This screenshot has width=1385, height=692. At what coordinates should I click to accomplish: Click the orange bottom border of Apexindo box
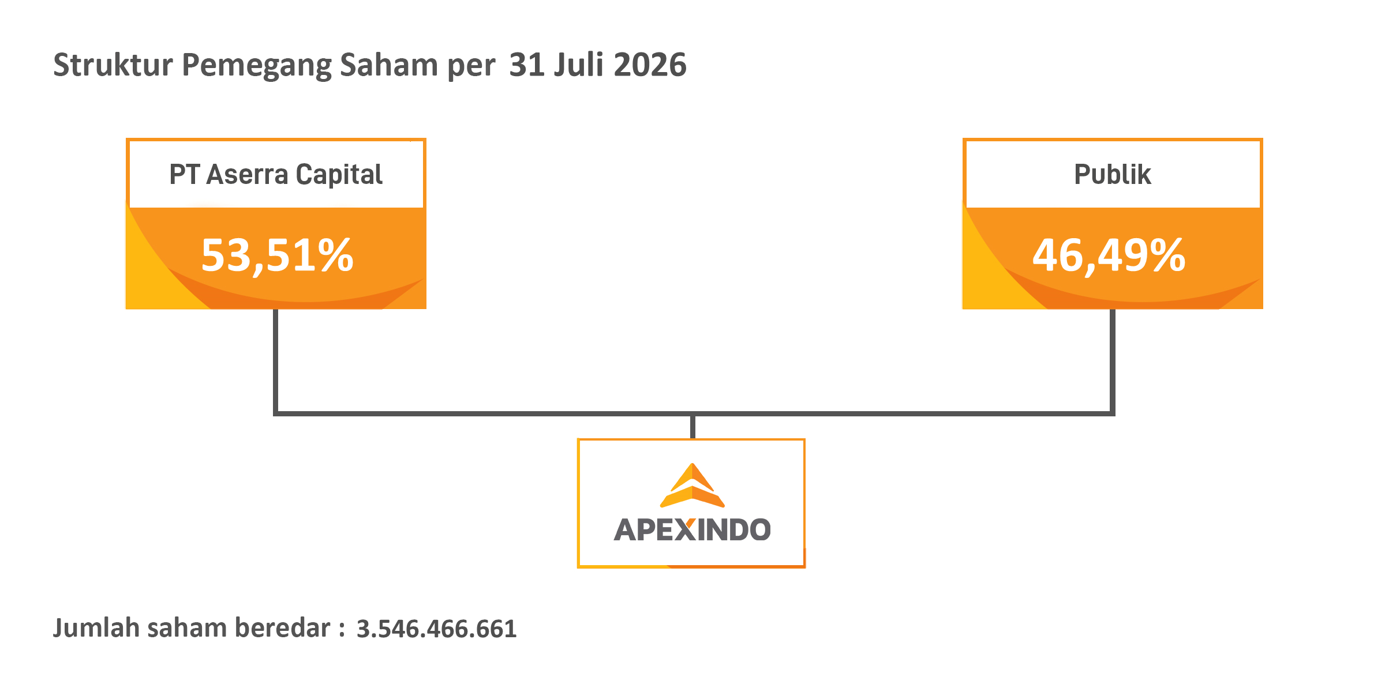coord(691,567)
